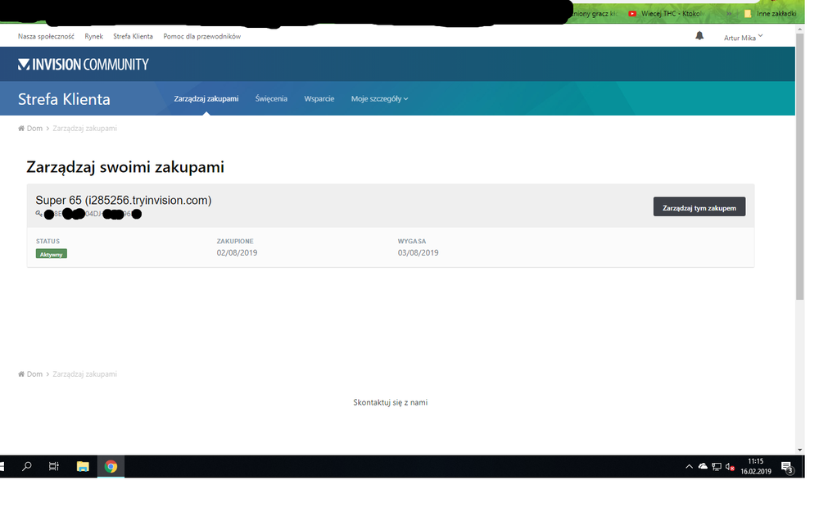This screenshot has height=512, width=819.
Task: Click the Skontaktuj się z nami link
Action: coord(390,402)
